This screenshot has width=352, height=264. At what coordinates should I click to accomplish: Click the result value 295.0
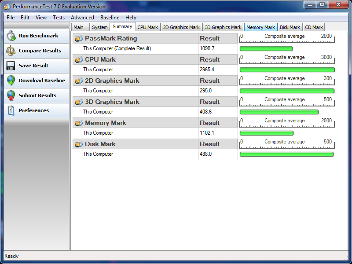tap(205, 91)
